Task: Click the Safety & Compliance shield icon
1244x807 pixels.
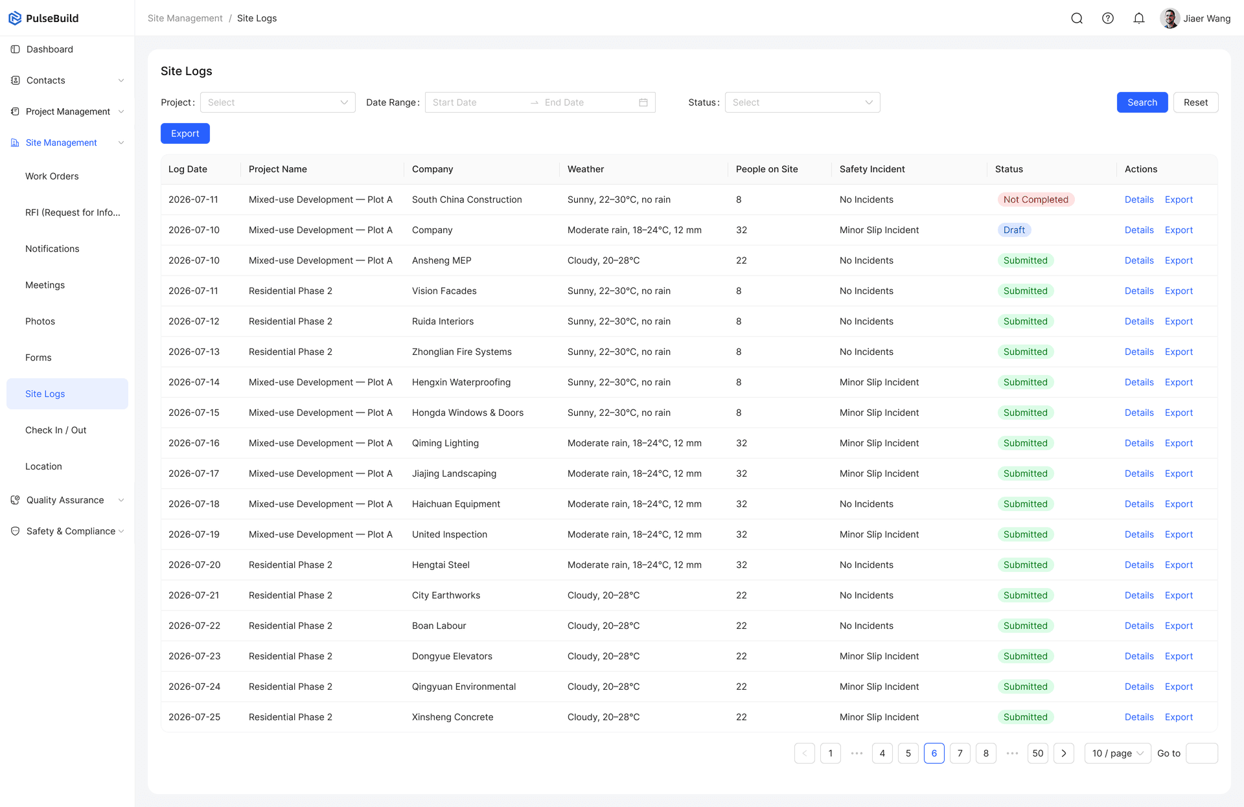Action: click(16, 531)
